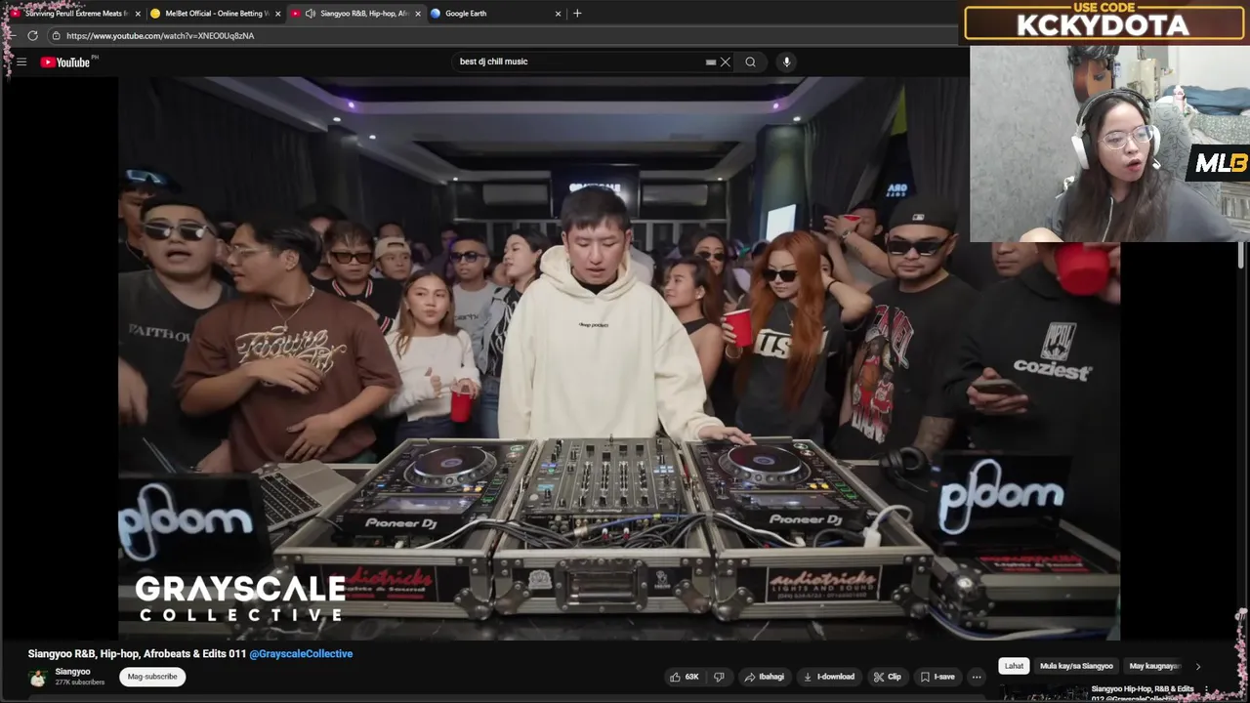Clear the search query with X icon
Image resolution: width=1250 pixels, height=703 pixels.
point(725,62)
